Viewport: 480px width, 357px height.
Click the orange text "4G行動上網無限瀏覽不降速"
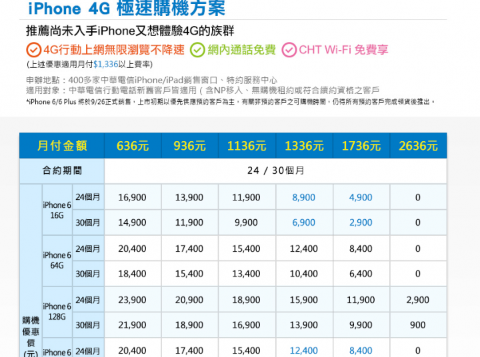coord(114,50)
